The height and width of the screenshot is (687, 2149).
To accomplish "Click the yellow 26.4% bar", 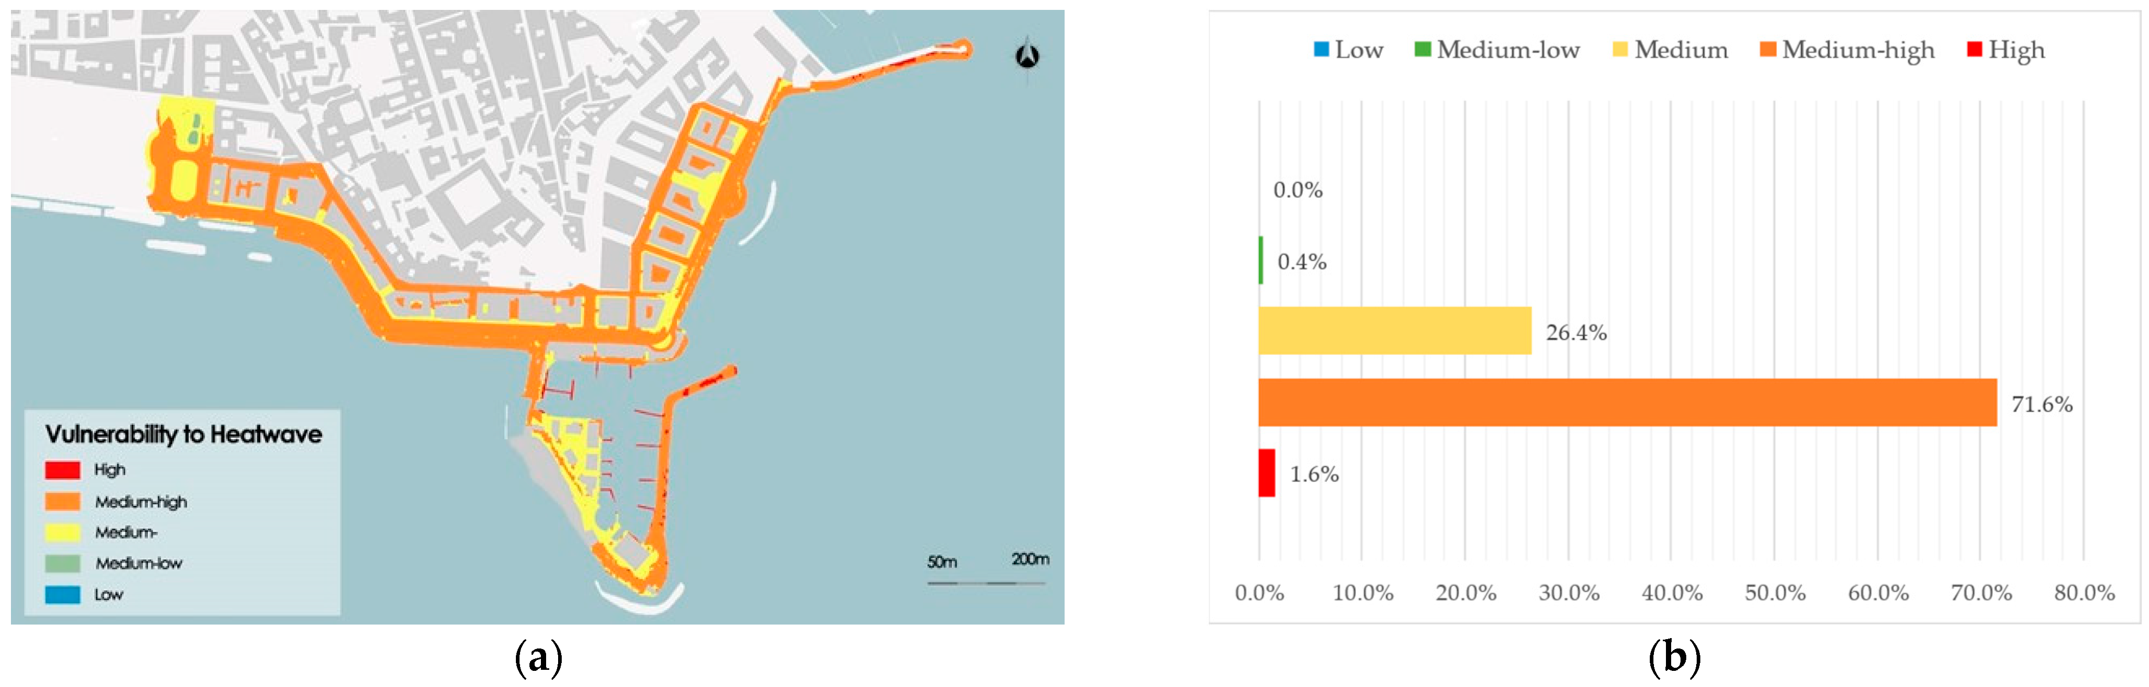I will coord(1395,330).
